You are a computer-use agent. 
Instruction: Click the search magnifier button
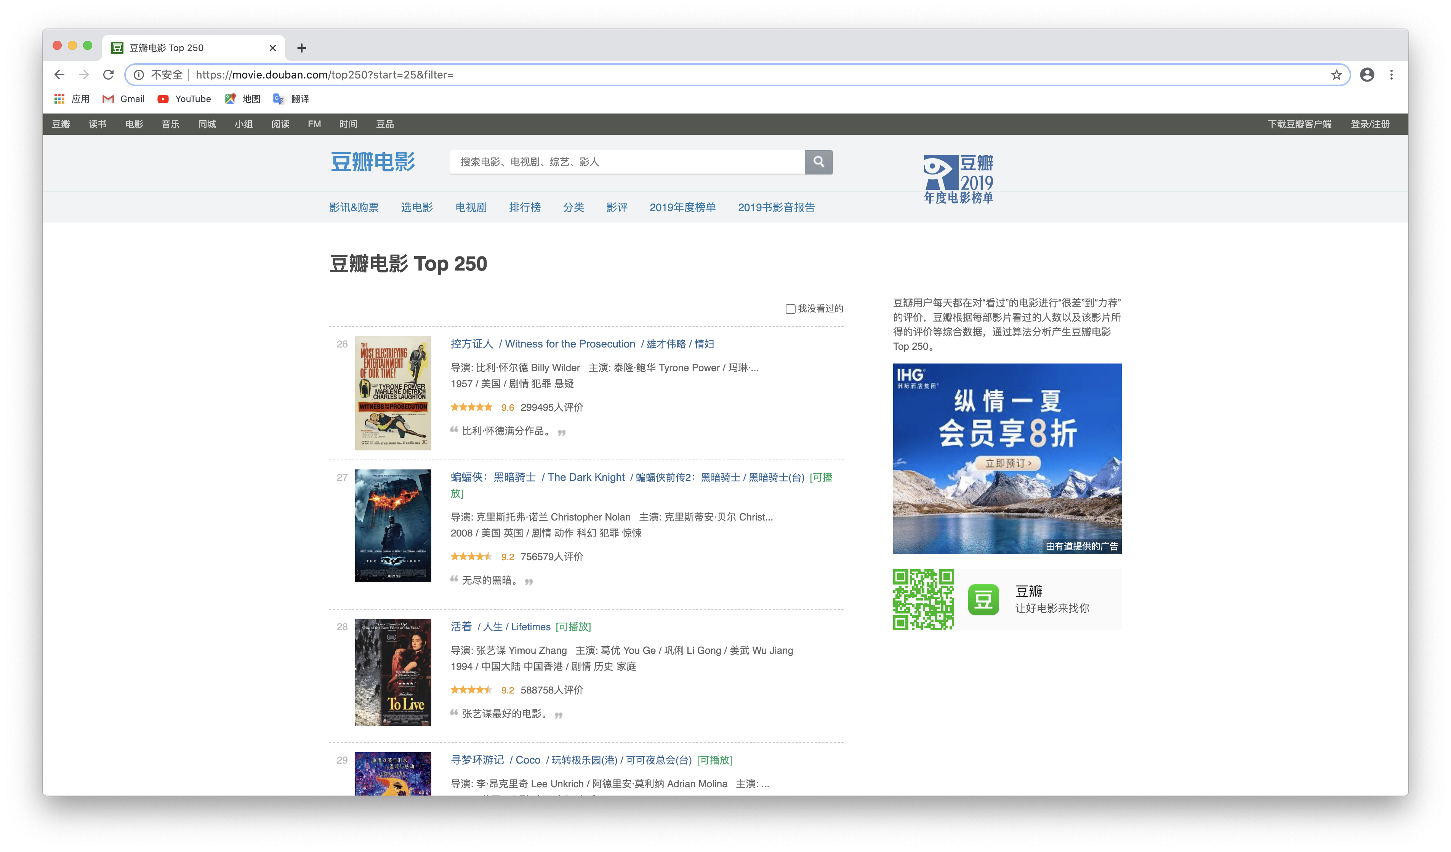tap(818, 162)
